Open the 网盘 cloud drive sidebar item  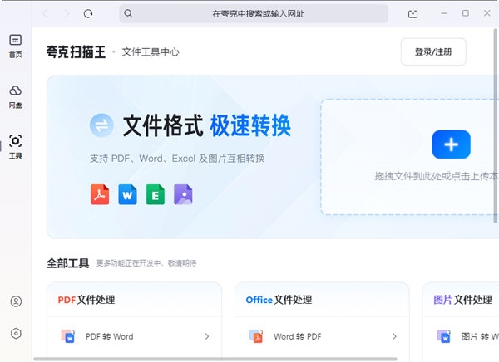point(15,96)
